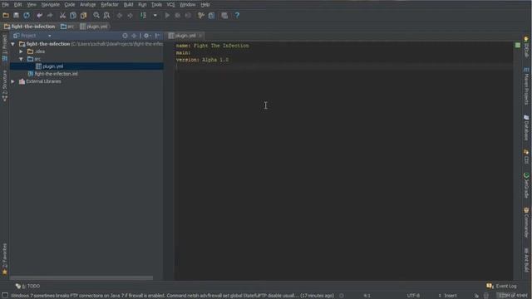Image resolution: width=532 pixels, height=299 pixels.
Task: Open Project Structure toolbar icon
Action: tap(211, 15)
